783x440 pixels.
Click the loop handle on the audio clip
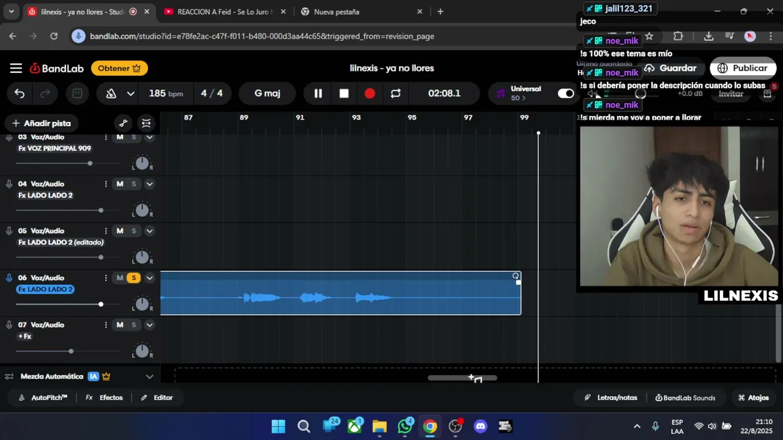pyautogui.click(x=516, y=276)
